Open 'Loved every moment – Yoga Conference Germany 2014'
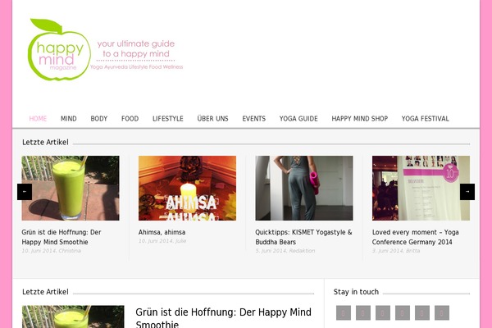 coord(416,237)
